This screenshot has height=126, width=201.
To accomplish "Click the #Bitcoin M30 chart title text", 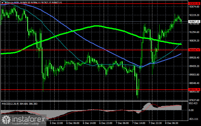I will (12, 3).
